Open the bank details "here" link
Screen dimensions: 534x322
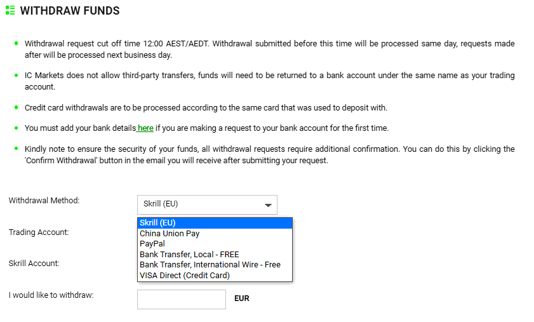point(145,128)
